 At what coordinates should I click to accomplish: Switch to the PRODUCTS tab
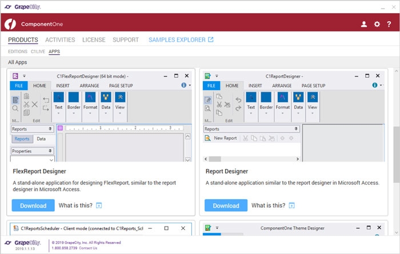pyautogui.click(x=23, y=40)
